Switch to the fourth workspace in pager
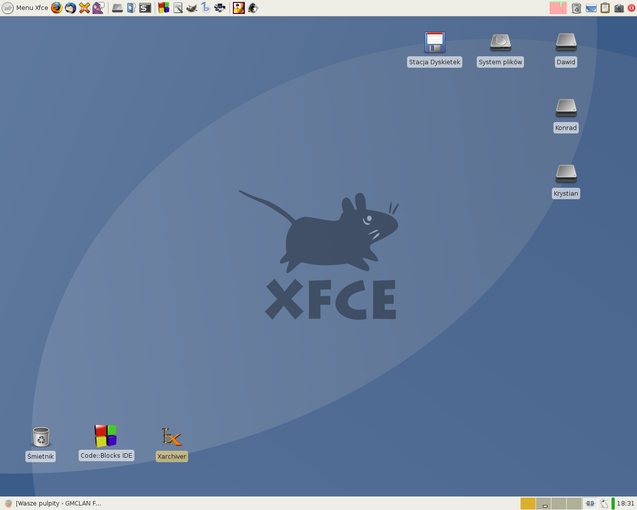637x510 pixels. point(574,504)
